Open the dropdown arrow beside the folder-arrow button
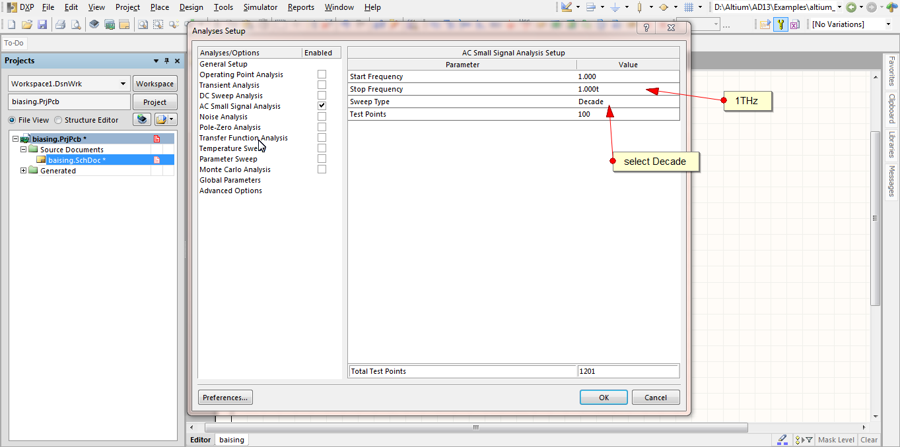Screen dimensions: 900x447 [172, 119]
